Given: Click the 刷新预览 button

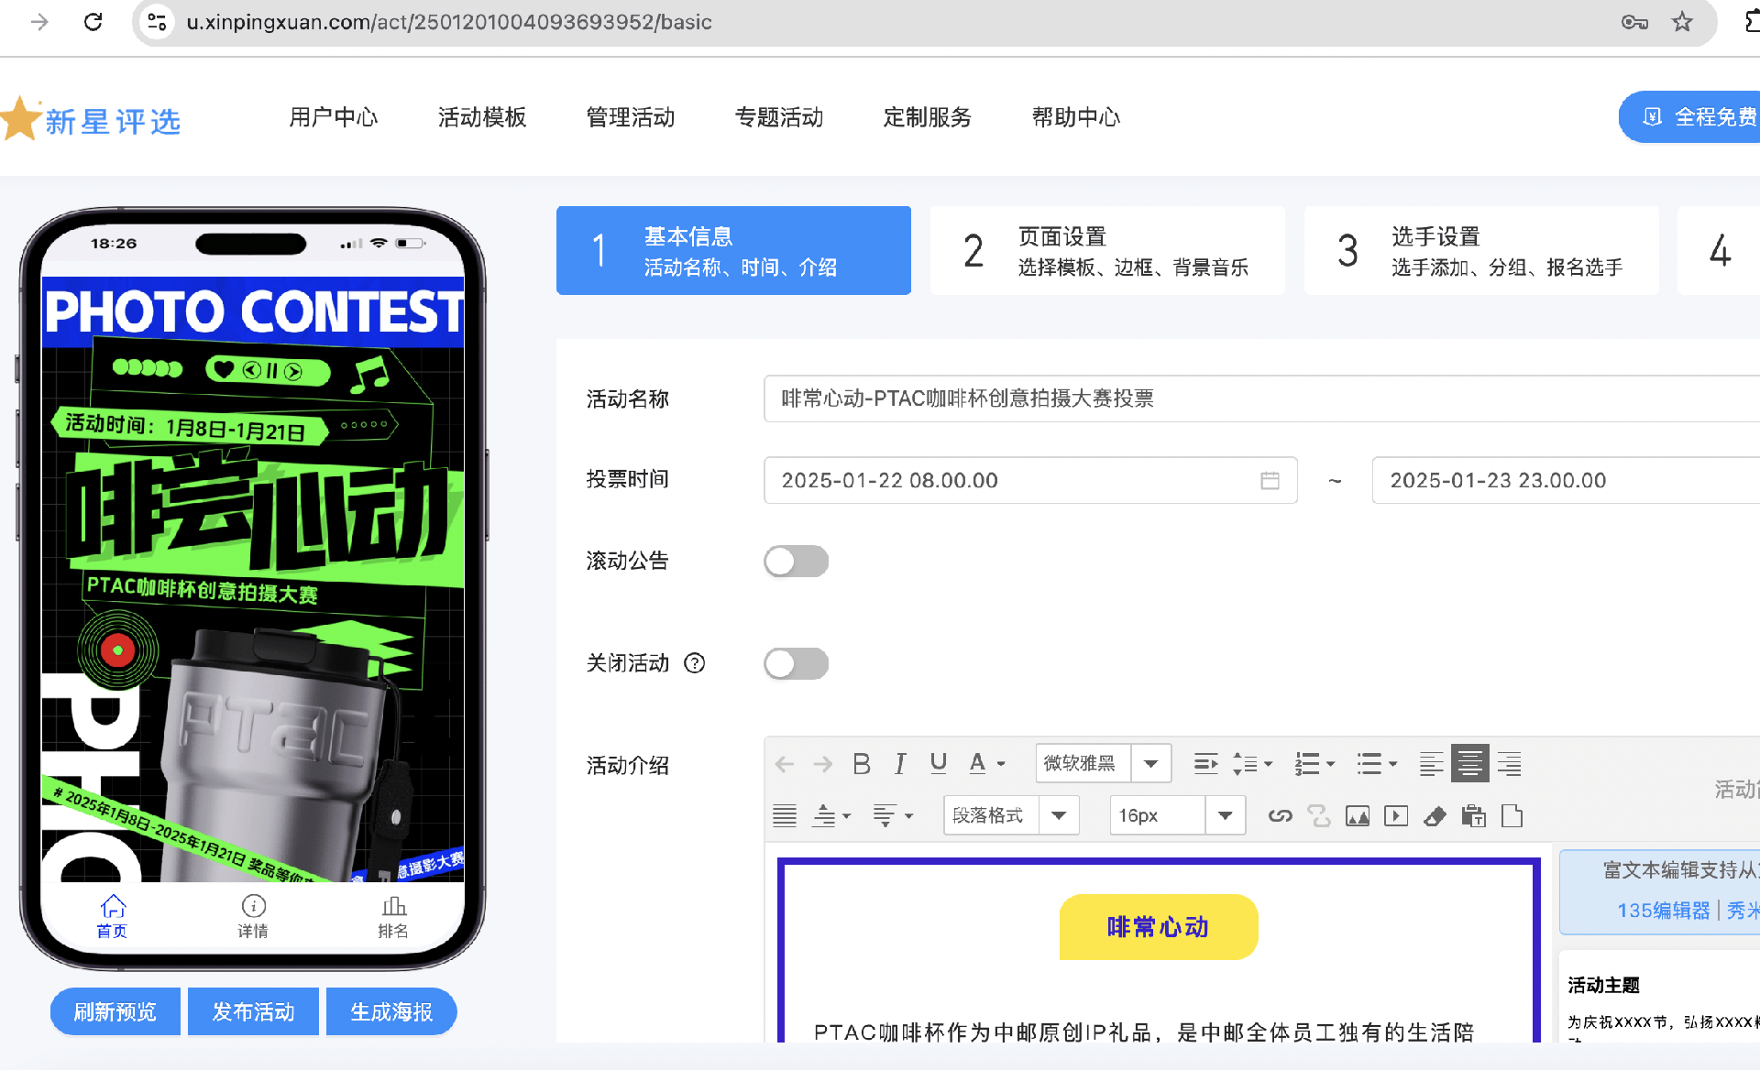Looking at the screenshot, I should 115,1011.
